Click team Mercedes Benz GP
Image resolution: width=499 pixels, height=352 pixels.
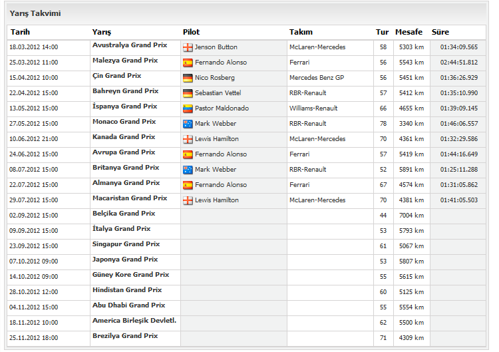click(317, 78)
